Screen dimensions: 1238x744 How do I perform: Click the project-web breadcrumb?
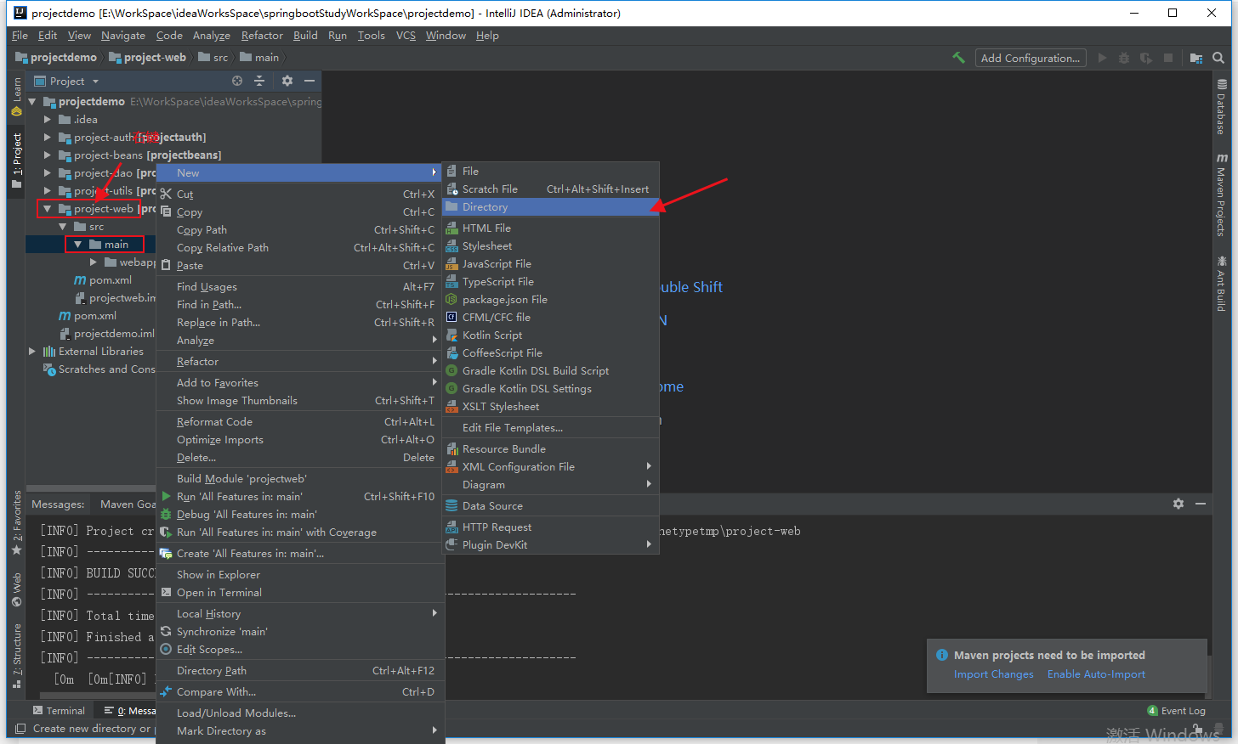click(147, 58)
